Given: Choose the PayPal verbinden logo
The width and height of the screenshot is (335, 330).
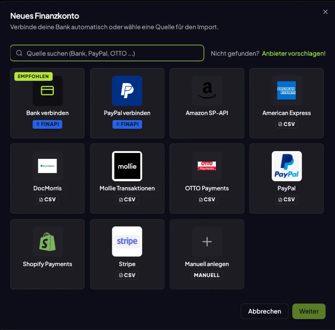Looking at the screenshot, I should point(127,90).
